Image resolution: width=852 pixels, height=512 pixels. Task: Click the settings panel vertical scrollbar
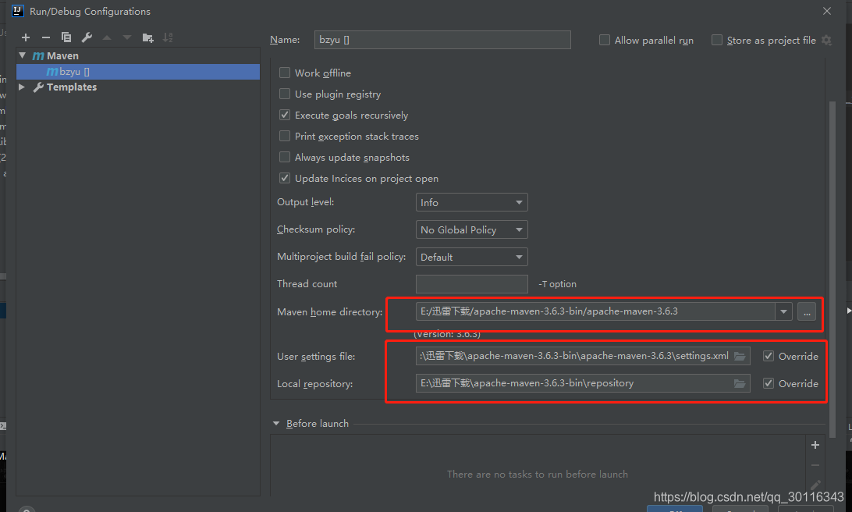coord(832,269)
